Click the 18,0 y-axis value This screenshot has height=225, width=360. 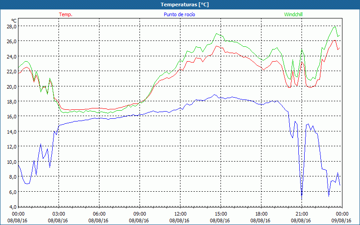point(12,102)
